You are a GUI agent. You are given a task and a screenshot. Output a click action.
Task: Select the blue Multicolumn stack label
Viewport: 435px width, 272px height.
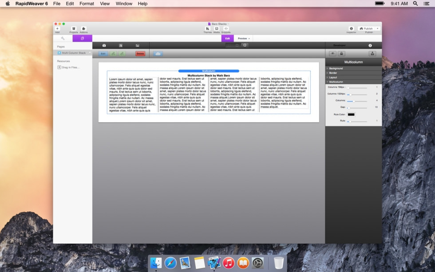pyautogui.click(x=209, y=71)
